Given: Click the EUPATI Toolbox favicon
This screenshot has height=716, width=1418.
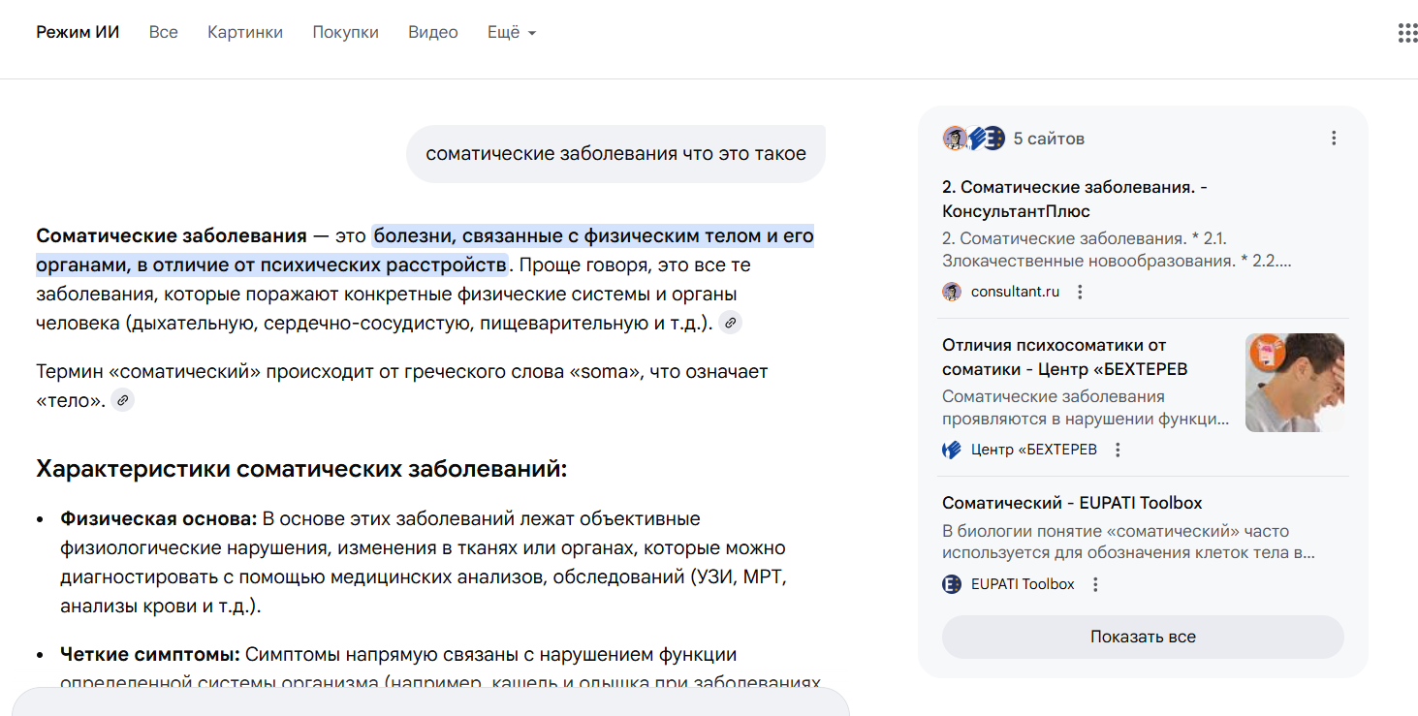Looking at the screenshot, I should point(952,584).
